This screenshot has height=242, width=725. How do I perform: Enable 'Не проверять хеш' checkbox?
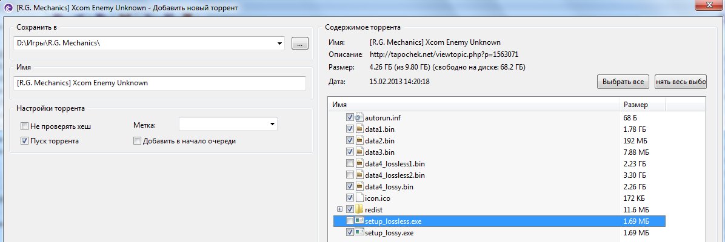pos(24,126)
